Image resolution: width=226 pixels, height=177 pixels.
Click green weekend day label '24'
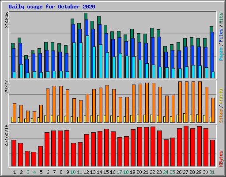166,172
